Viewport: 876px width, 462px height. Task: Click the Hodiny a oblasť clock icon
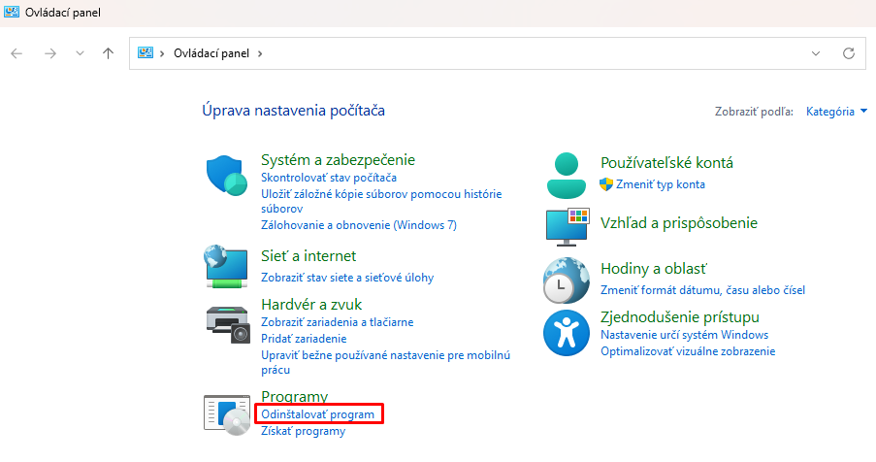tap(566, 280)
